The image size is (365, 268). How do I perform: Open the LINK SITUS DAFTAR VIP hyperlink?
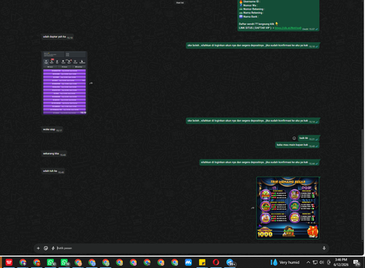pos(288,28)
